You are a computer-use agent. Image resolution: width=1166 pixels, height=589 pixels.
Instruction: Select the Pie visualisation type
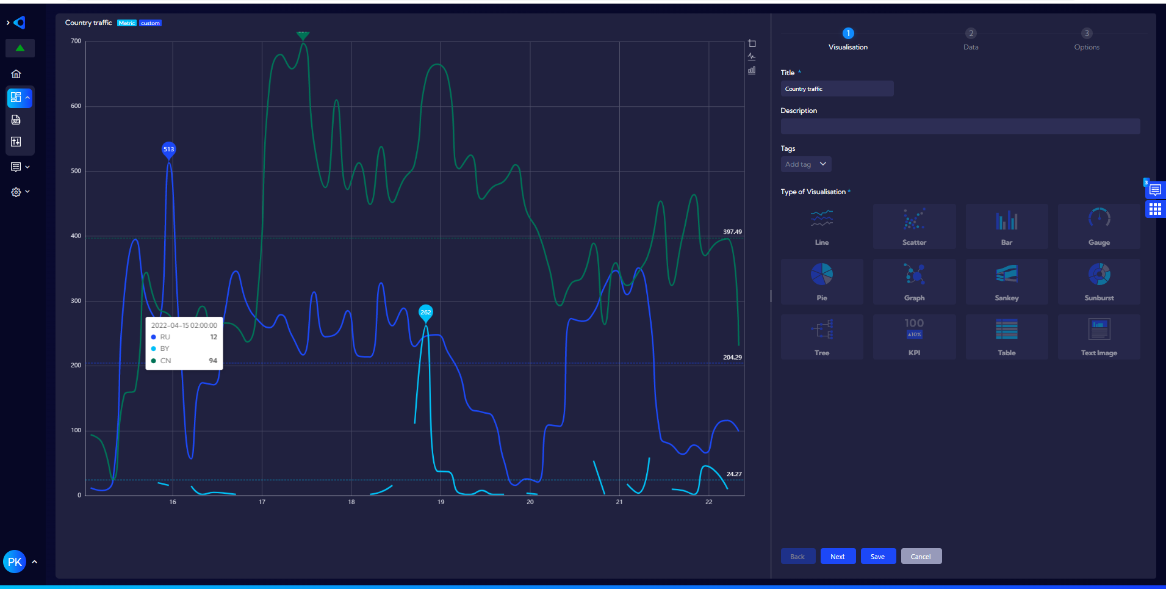[821, 281]
